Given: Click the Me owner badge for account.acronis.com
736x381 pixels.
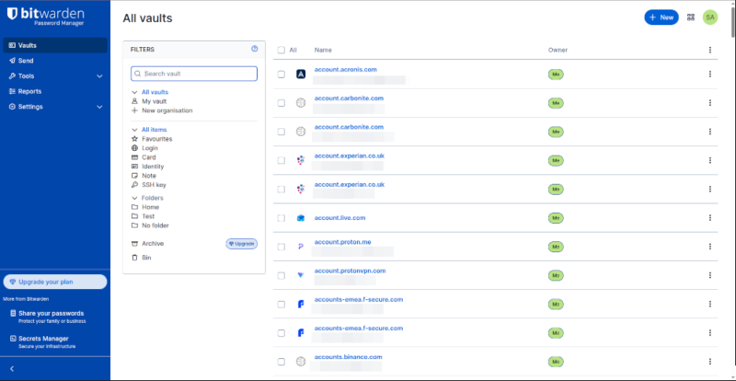Looking at the screenshot, I should pyautogui.click(x=556, y=75).
